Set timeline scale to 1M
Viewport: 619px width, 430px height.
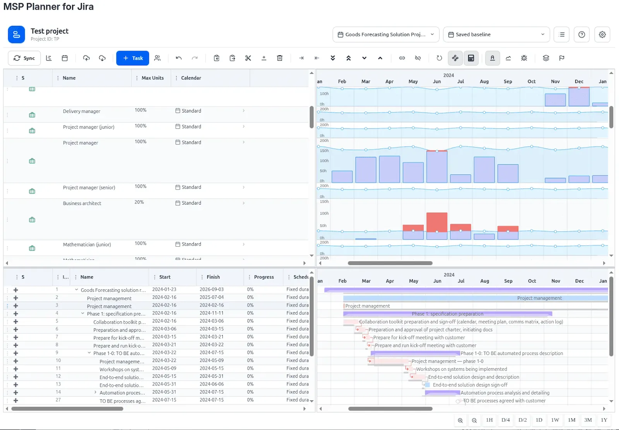572,420
